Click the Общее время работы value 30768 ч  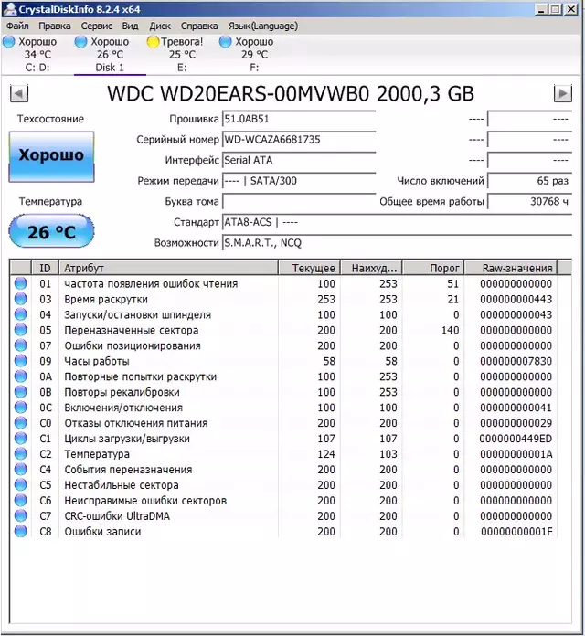tap(529, 202)
